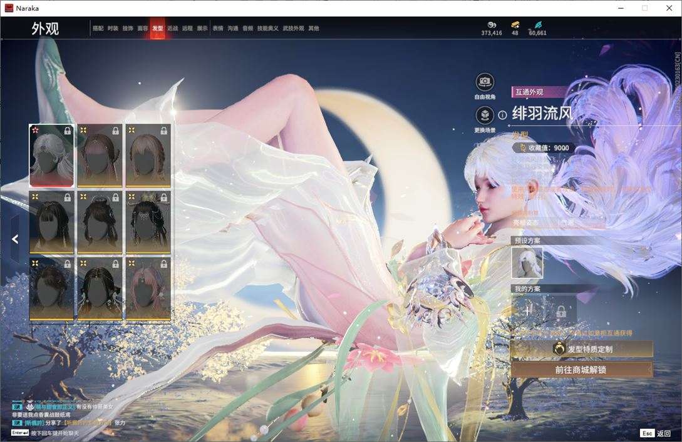Click the 我的方案 section header

point(527,289)
